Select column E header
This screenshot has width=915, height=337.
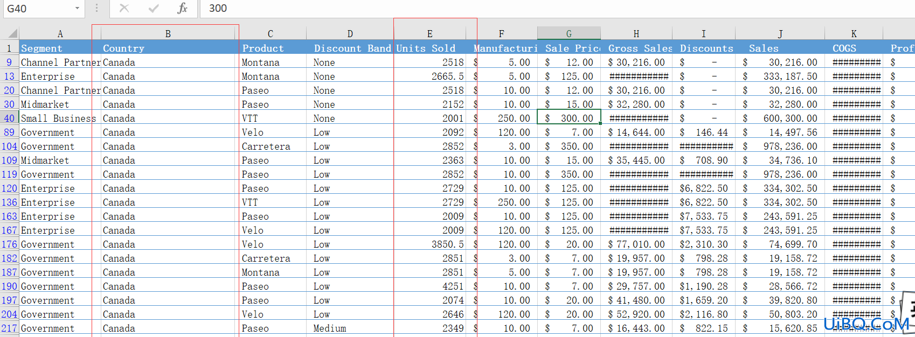(429, 33)
